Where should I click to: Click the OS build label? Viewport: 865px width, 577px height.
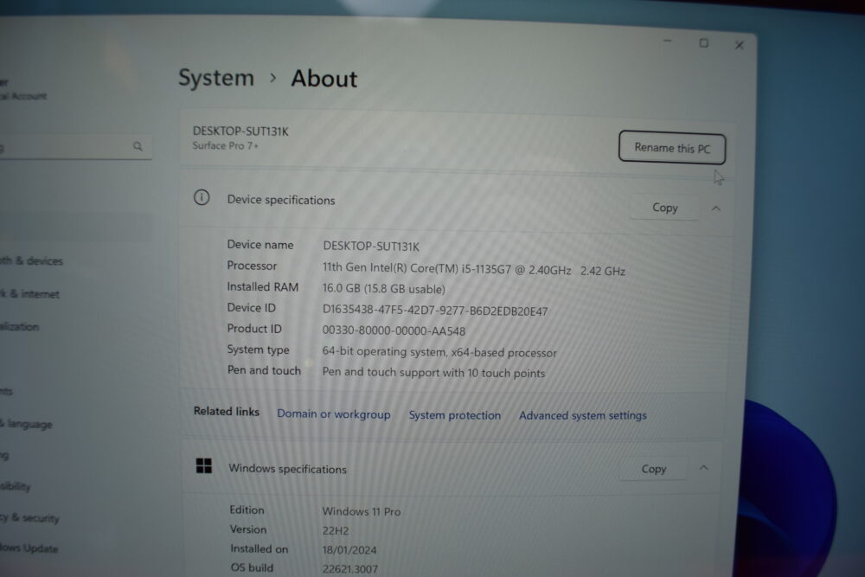point(252,567)
